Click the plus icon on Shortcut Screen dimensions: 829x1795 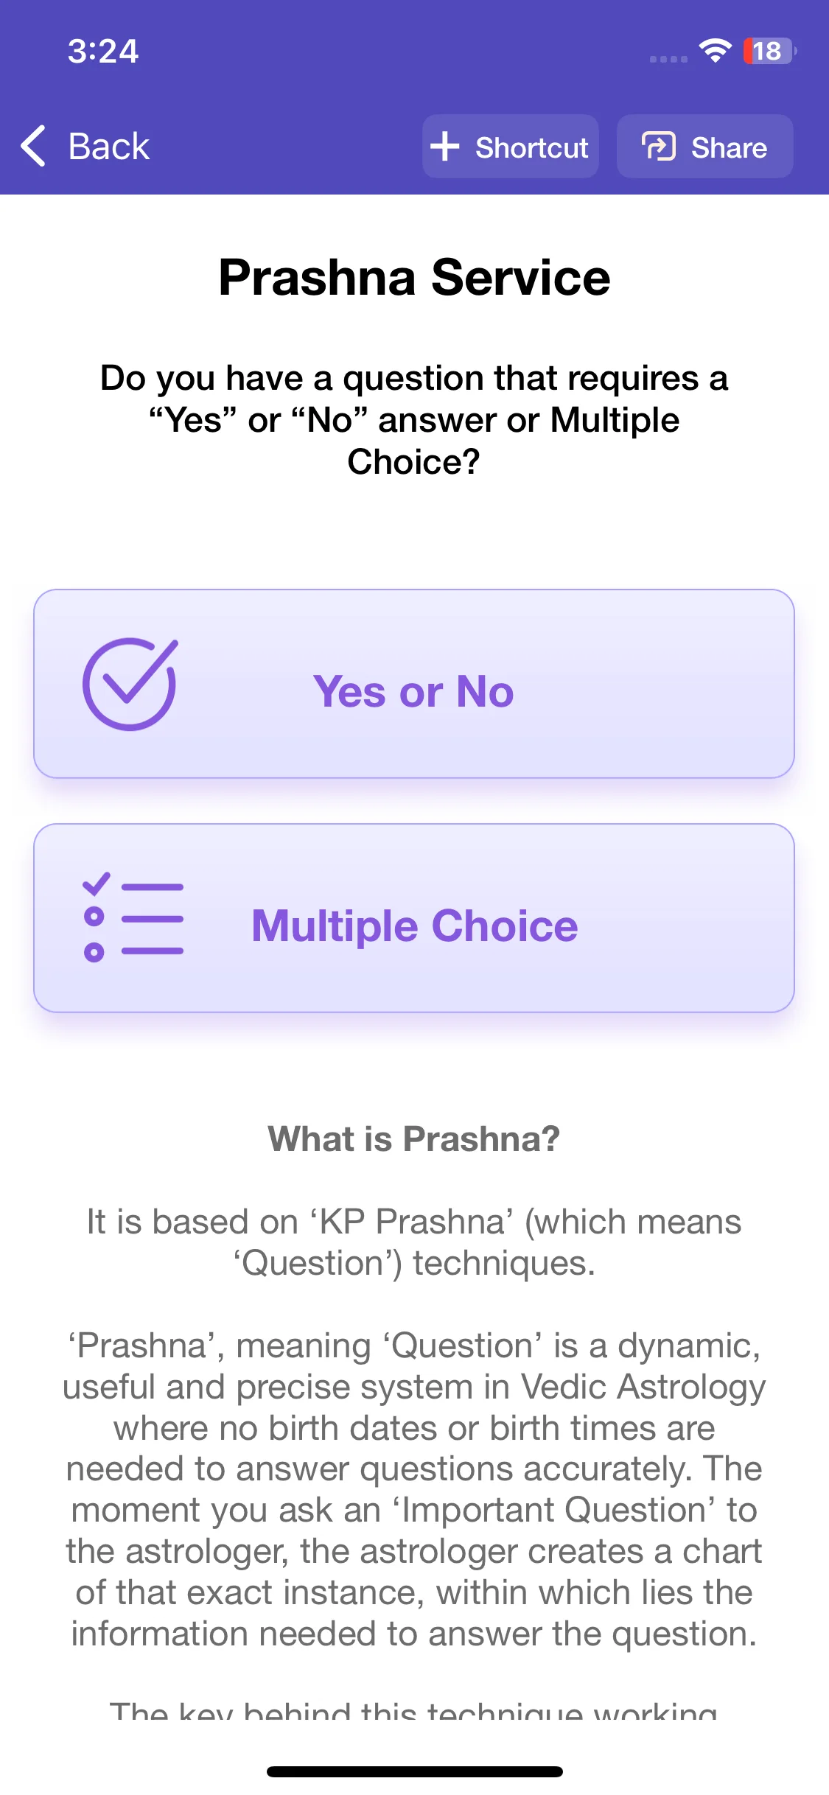pyautogui.click(x=444, y=147)
